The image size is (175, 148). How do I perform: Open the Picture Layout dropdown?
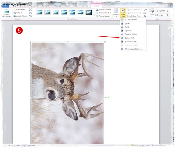click(104, 16)
